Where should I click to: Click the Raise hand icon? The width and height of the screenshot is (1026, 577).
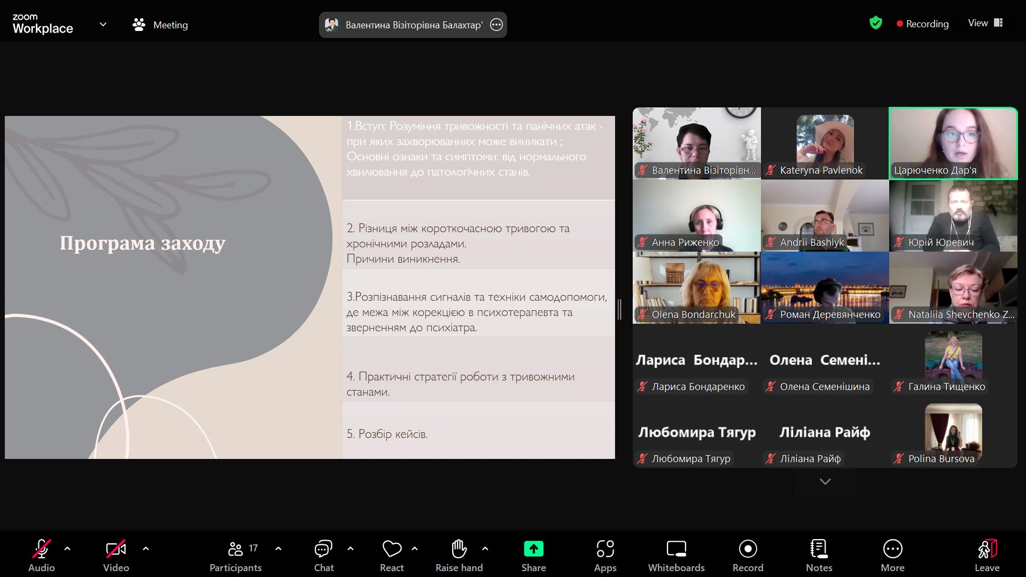tap(459, 549)
